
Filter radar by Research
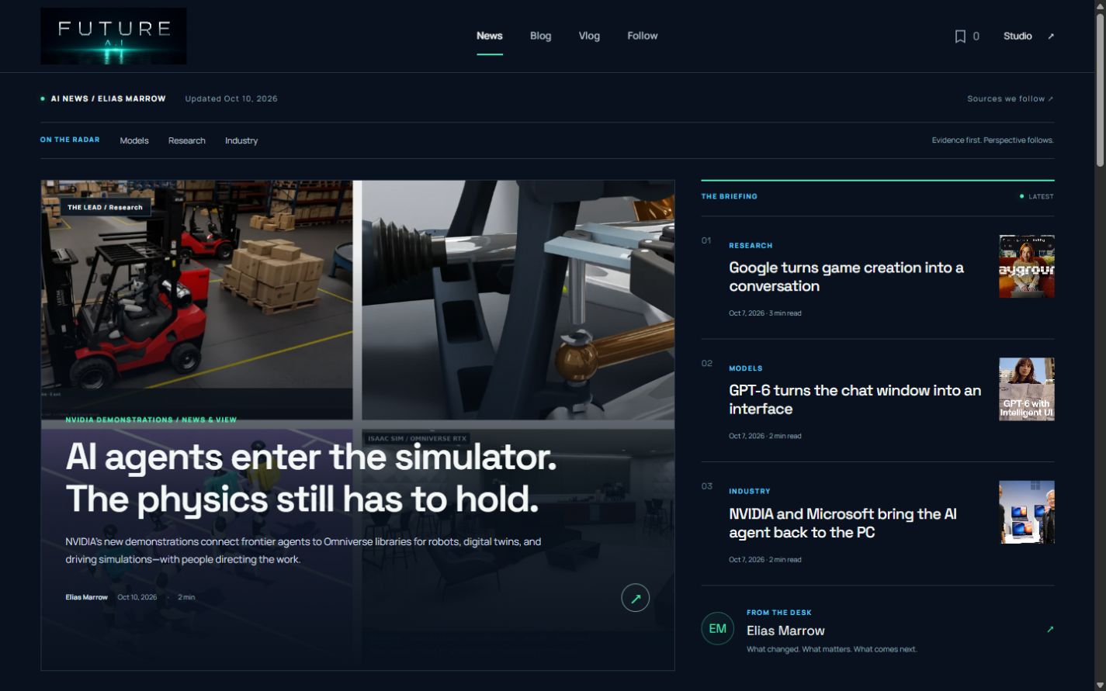pyautogui.click(x=187, y=140)
